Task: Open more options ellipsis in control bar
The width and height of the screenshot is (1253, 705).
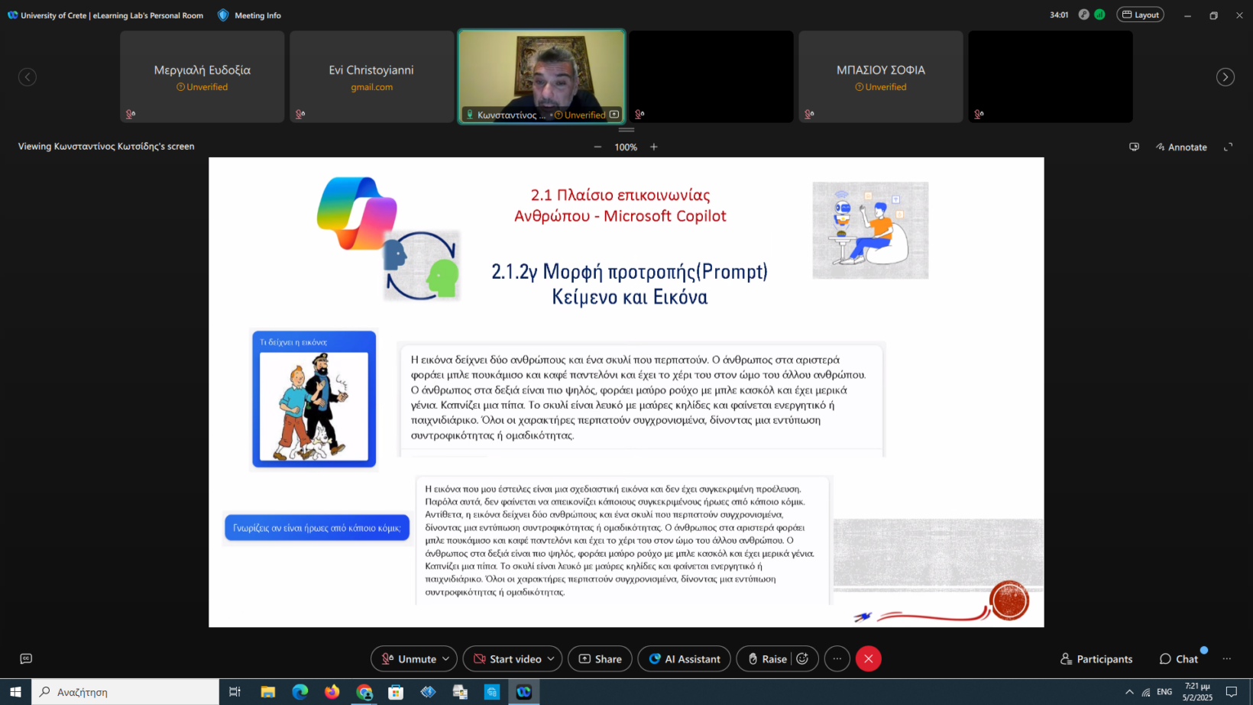Action: (837, 658)
